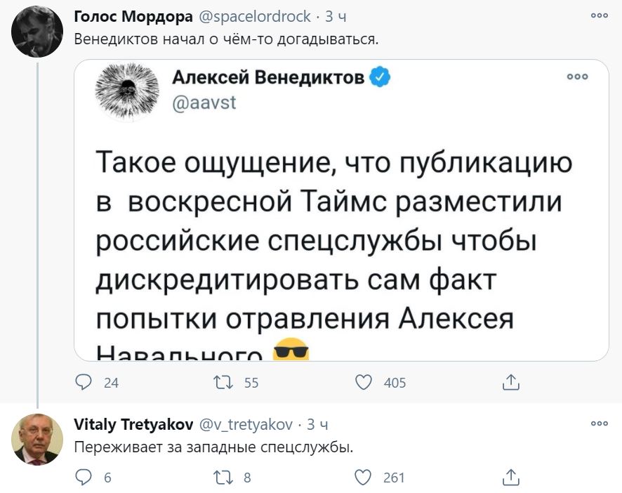Like the tweet with 405 likes
This screenshot has width=622, height=493.
363,383
